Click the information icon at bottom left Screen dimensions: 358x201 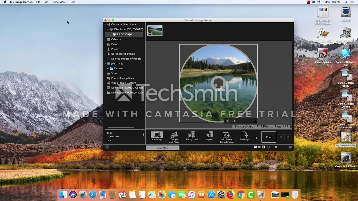(107, 147)
